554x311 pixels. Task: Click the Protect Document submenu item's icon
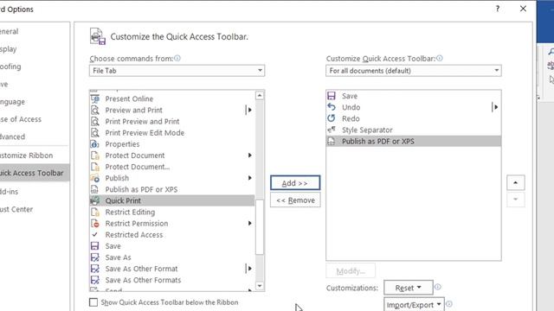pos(95,155)
